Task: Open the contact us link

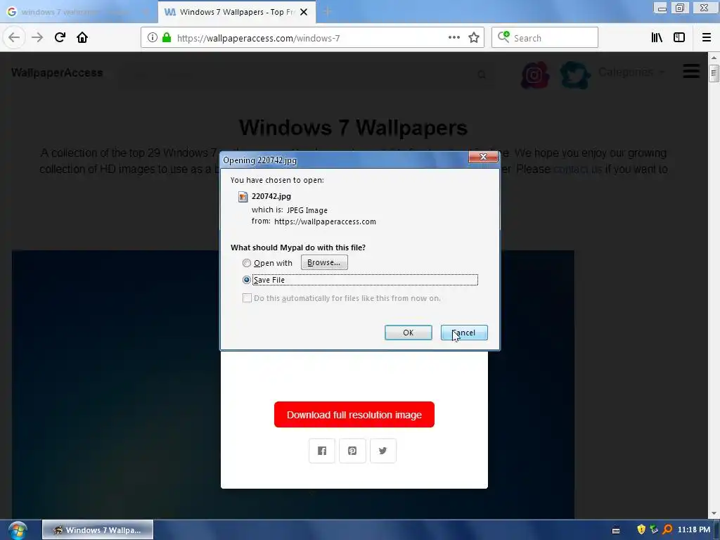Action: (x=578, y=169)
